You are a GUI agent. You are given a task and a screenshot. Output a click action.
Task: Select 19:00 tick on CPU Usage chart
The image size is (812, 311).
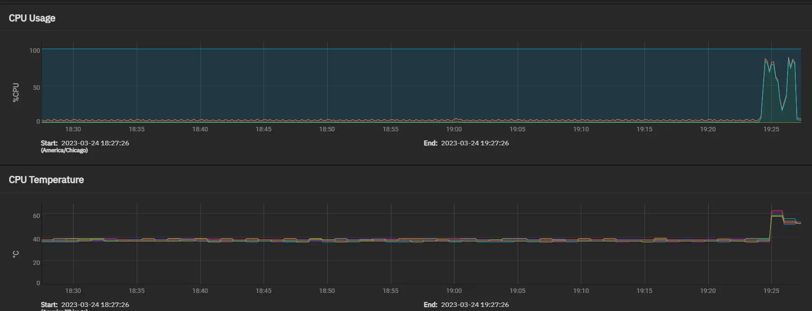454,129
